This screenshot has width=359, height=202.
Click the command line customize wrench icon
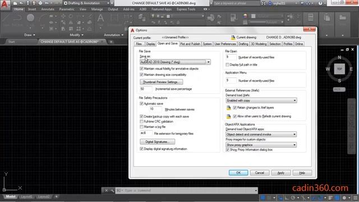coord(112,190)
